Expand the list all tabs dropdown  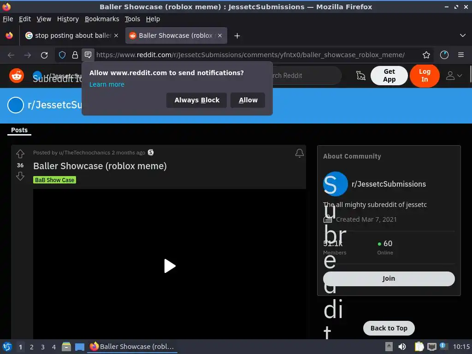coord(463,35)
